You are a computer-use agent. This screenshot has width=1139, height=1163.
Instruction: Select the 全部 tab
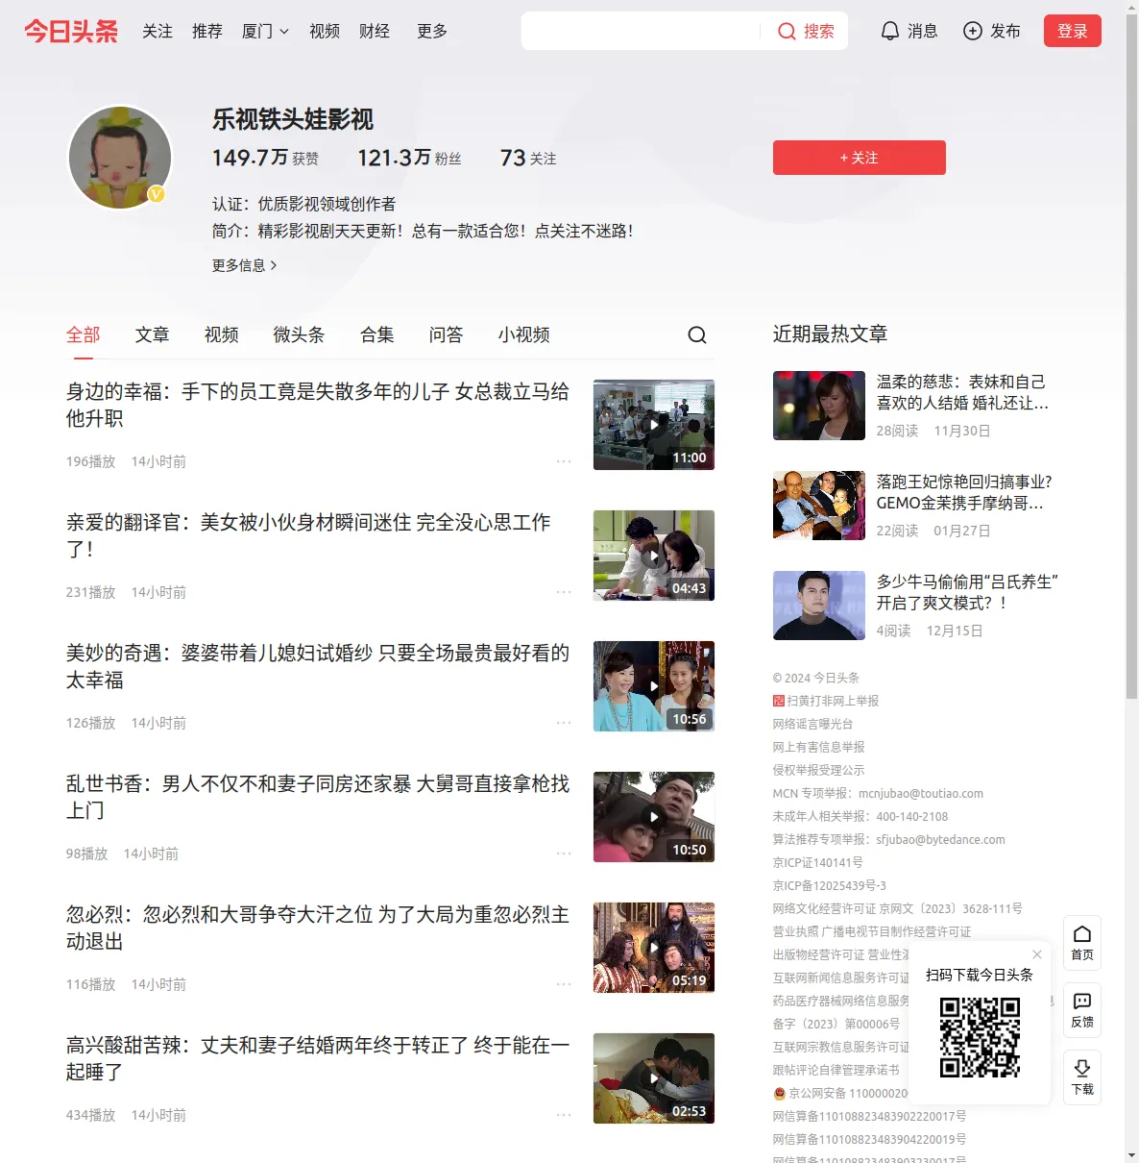click(x=84, y=334)
